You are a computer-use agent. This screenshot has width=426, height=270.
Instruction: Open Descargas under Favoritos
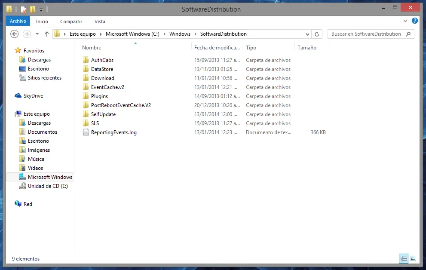tap(39, 59)
